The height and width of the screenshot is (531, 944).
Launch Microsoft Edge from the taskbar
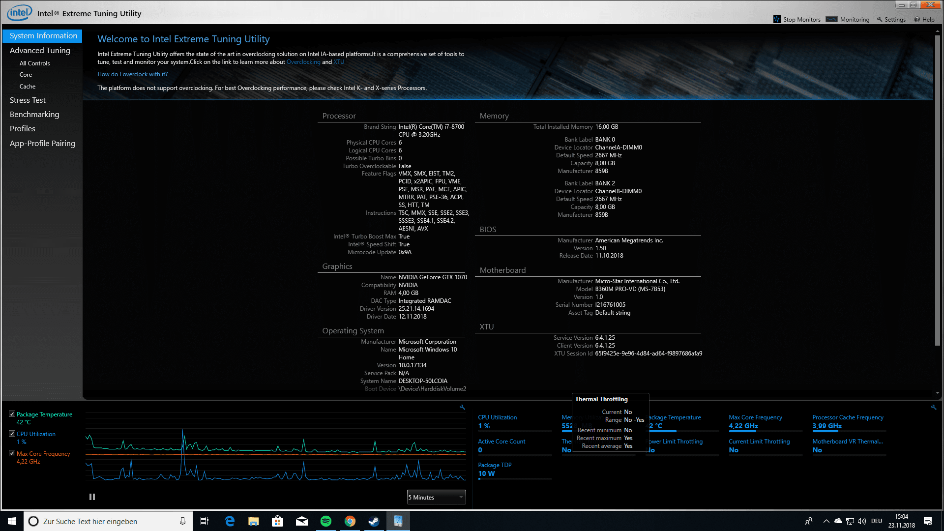point(229,521)
